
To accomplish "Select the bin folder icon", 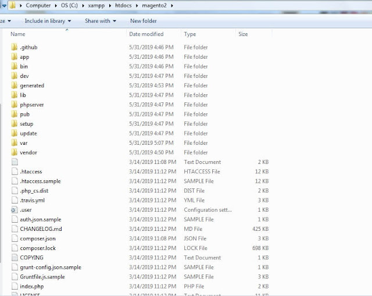I will point(14,66).
